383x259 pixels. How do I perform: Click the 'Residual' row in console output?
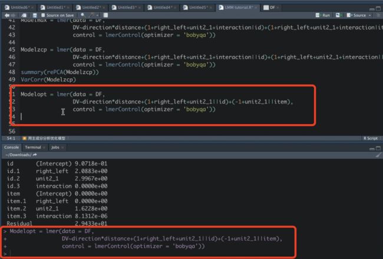(x=57, y=224)
